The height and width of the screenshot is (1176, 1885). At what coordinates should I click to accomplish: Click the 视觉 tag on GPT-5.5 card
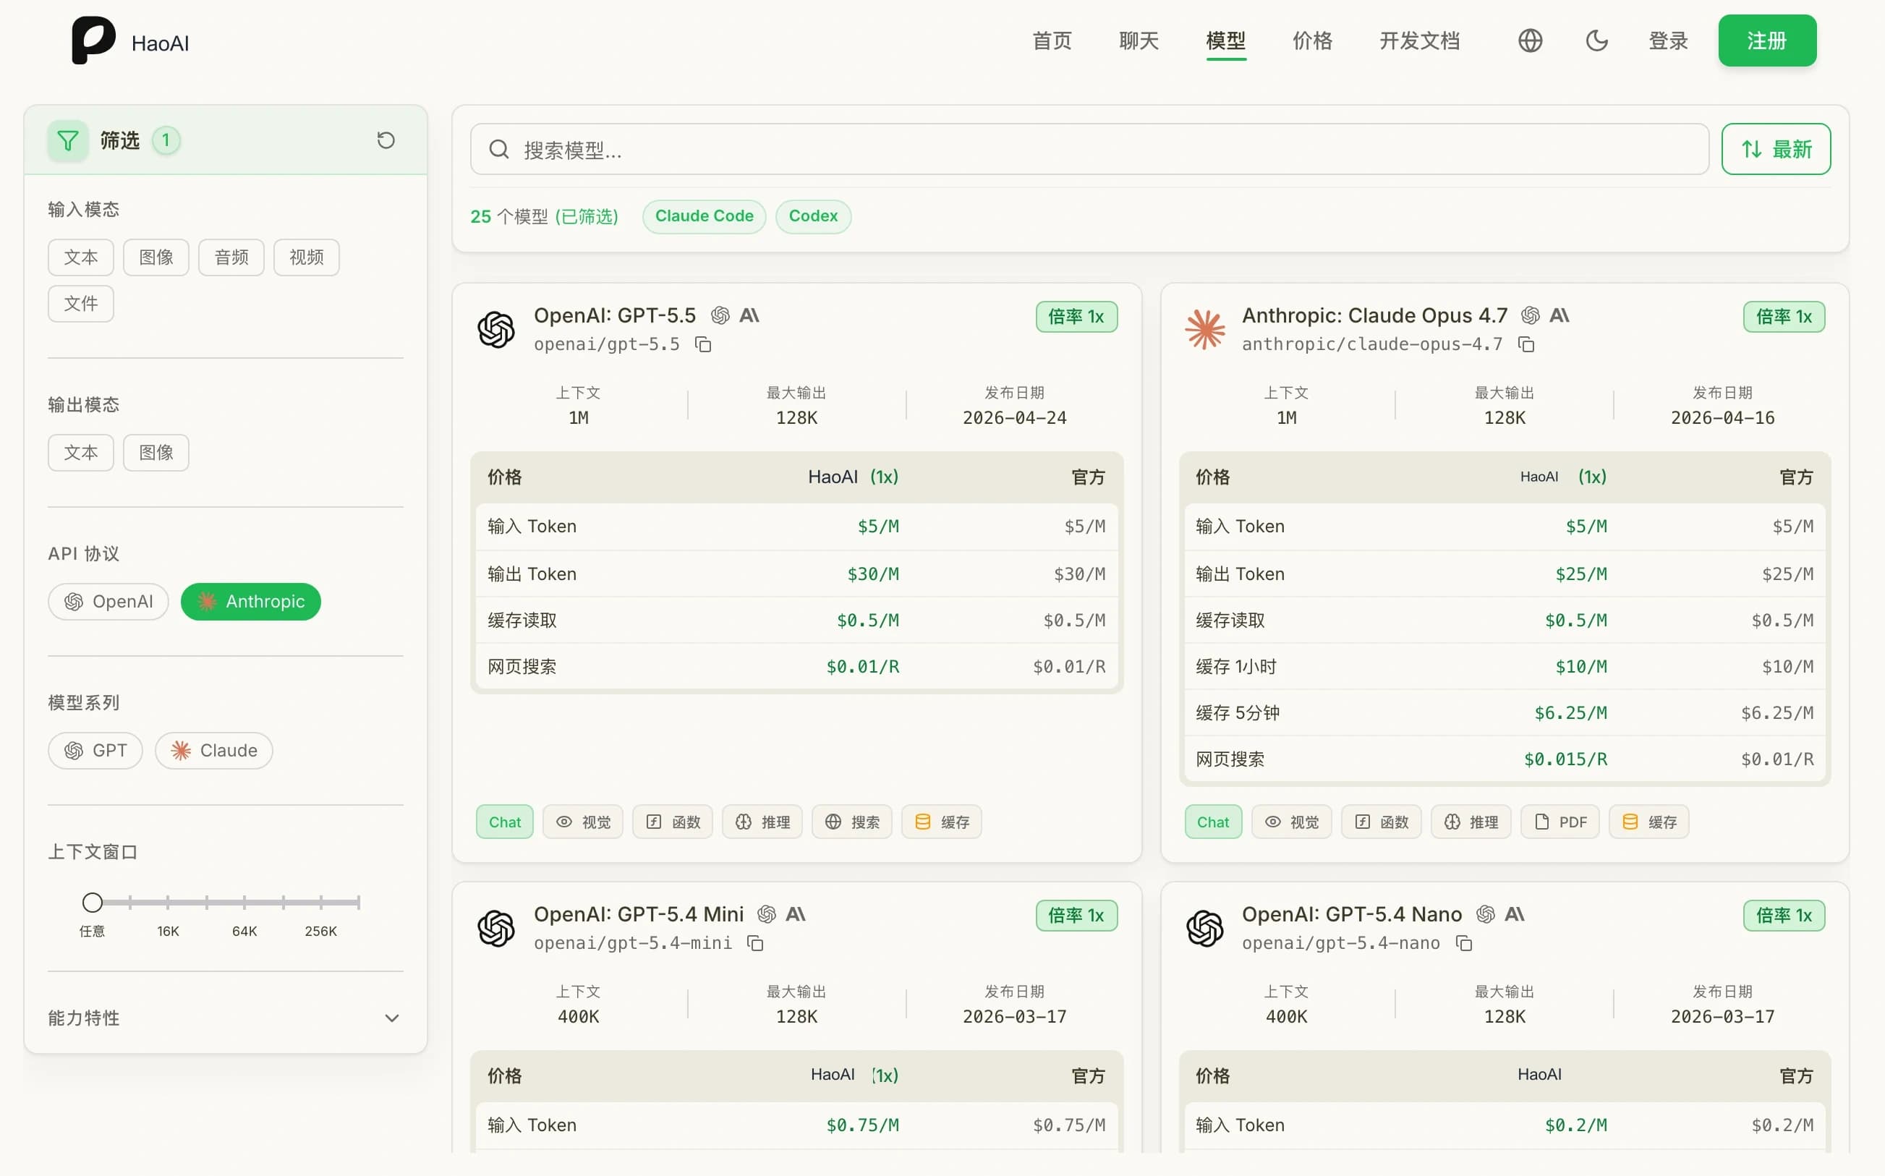[x=582, y=822]
